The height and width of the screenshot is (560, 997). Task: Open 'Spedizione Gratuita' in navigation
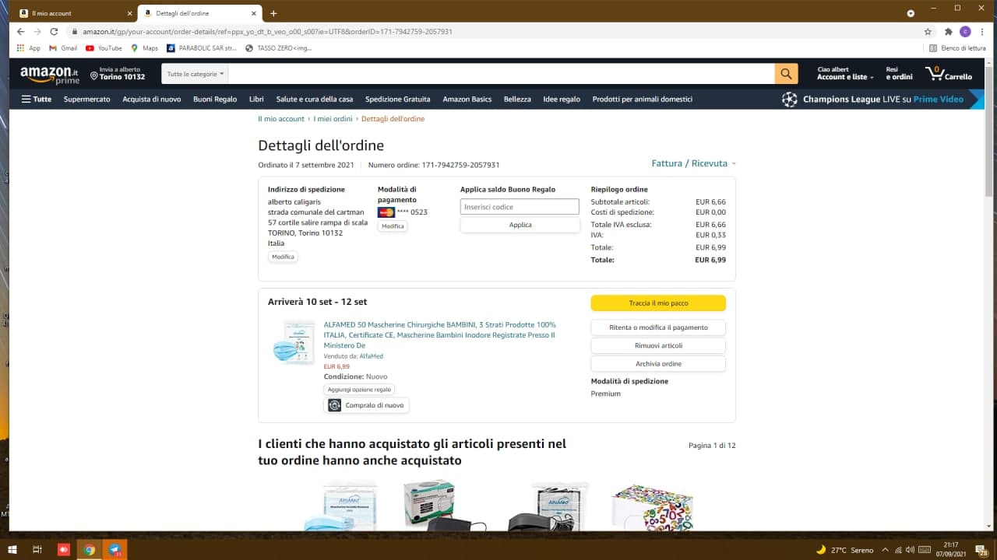click(398, 100)
